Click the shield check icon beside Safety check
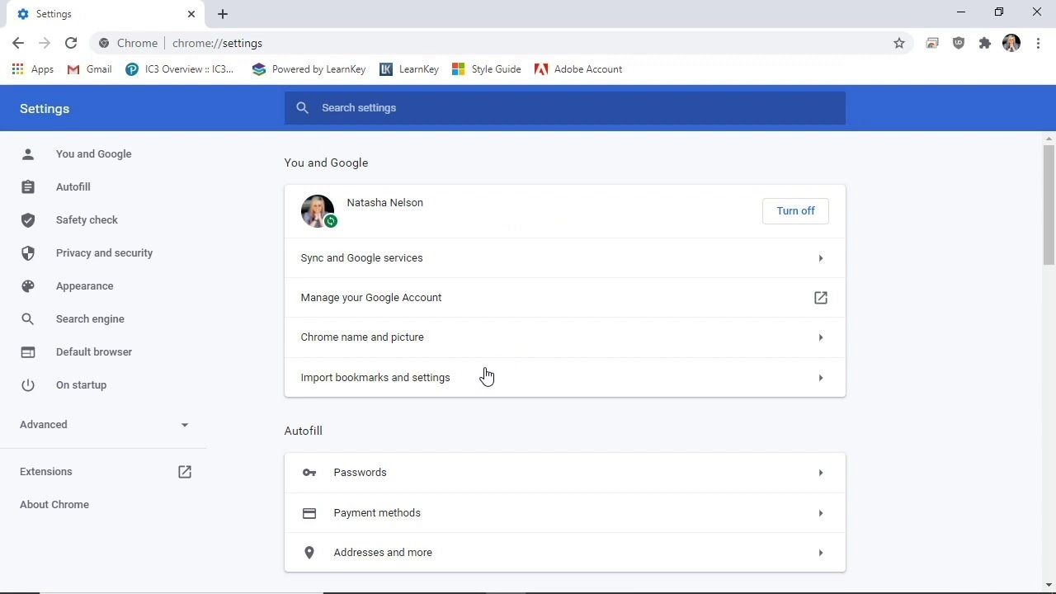The height and width of the screenshot is (594, 1056). coord(28,220)
